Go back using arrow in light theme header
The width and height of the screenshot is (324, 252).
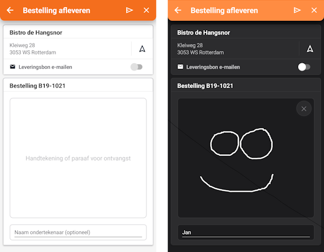coord(10,10)
